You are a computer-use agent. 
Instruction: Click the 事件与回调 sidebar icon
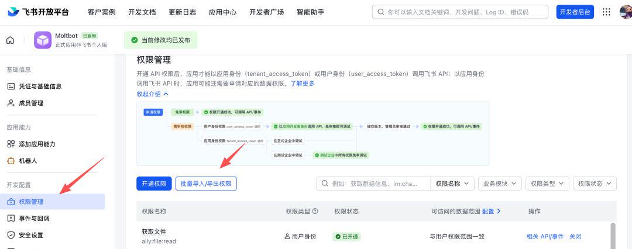point(11,219)
